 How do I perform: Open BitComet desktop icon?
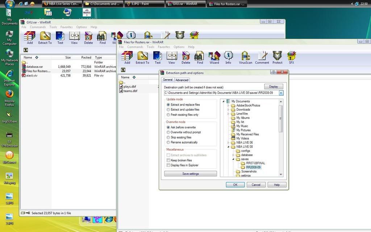9,157
